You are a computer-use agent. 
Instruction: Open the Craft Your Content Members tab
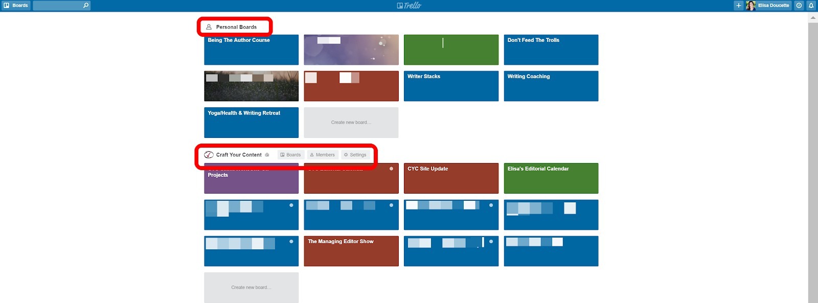[323, 155]
